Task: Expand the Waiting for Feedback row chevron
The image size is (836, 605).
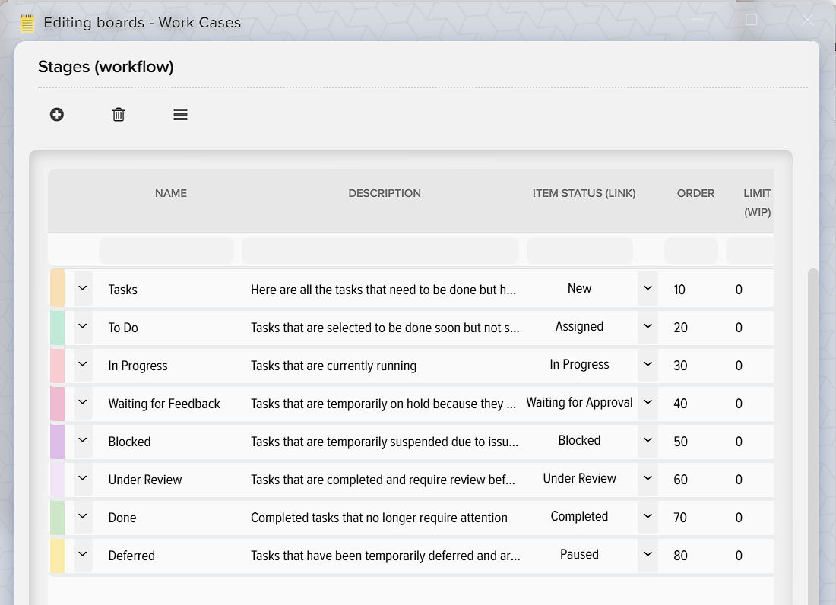Action: 83,402
